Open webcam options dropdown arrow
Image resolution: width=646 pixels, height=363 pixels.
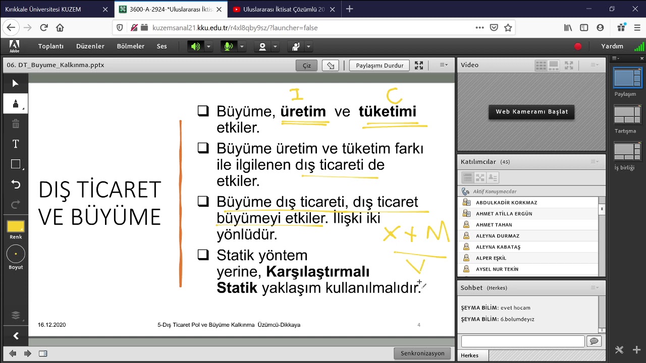pos(275,46)
